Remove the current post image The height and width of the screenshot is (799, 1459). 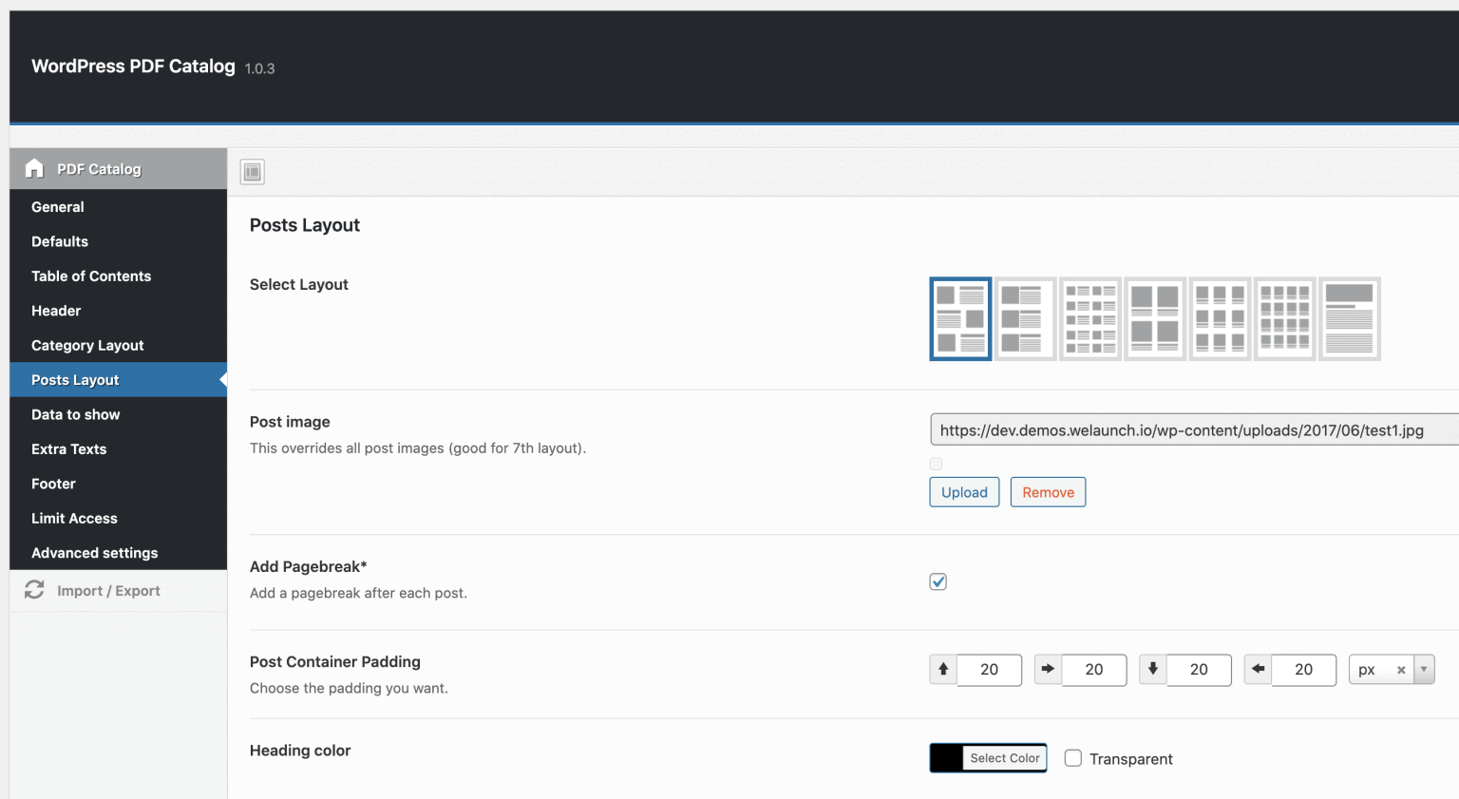(1048, 492)
